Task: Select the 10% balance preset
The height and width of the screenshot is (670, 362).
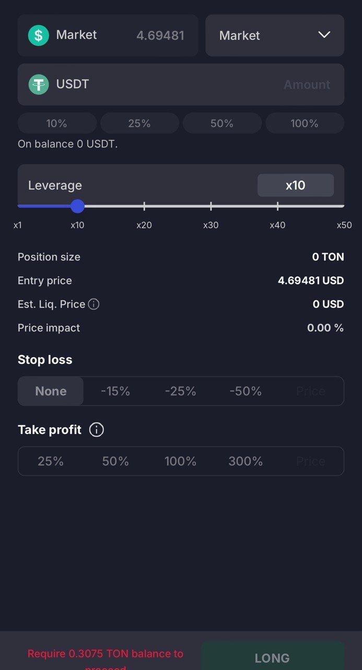Action: click(57, 123)
